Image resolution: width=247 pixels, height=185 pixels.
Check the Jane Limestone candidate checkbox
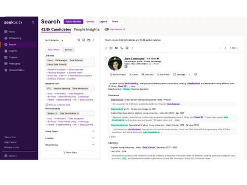pos(106,59)
